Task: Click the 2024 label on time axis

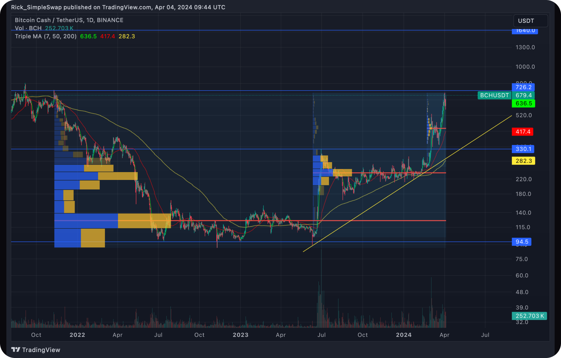Action: click(x=404, y=335)
